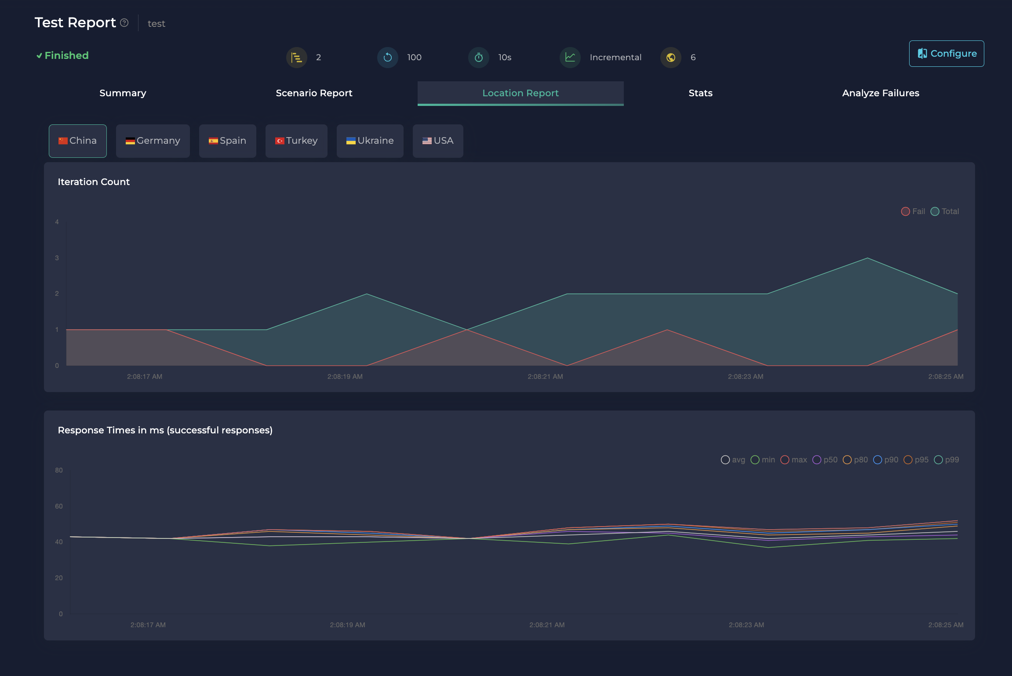Click the scenario count icon
This screenshot has width=1012, height=676.
pyautogui.click(x=297, y=58)
